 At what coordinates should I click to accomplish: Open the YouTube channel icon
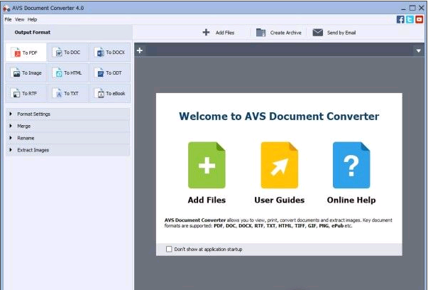click(419, 19)
